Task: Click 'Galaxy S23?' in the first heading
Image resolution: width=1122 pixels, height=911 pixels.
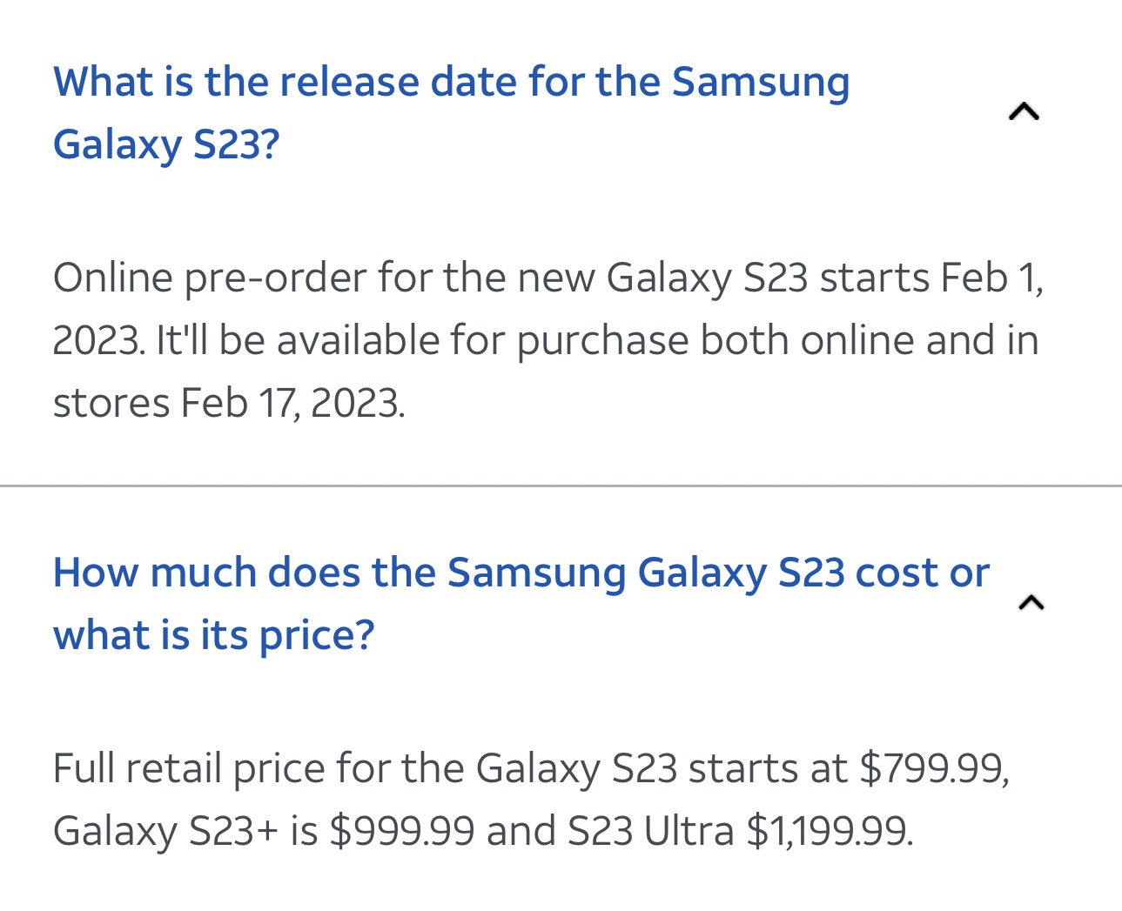Action: point(166,144)
